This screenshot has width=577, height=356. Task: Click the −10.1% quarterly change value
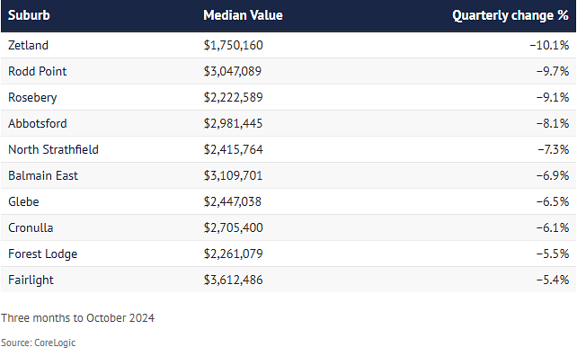(549, 45)
